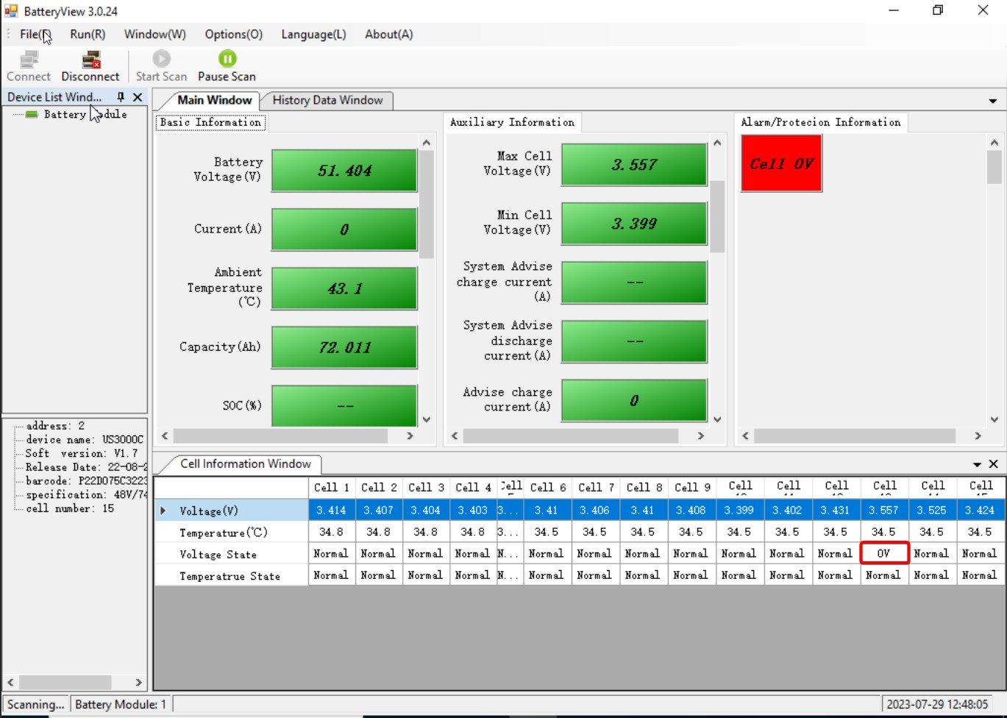Click the Capacity value 72.011

tap(344, 347)
